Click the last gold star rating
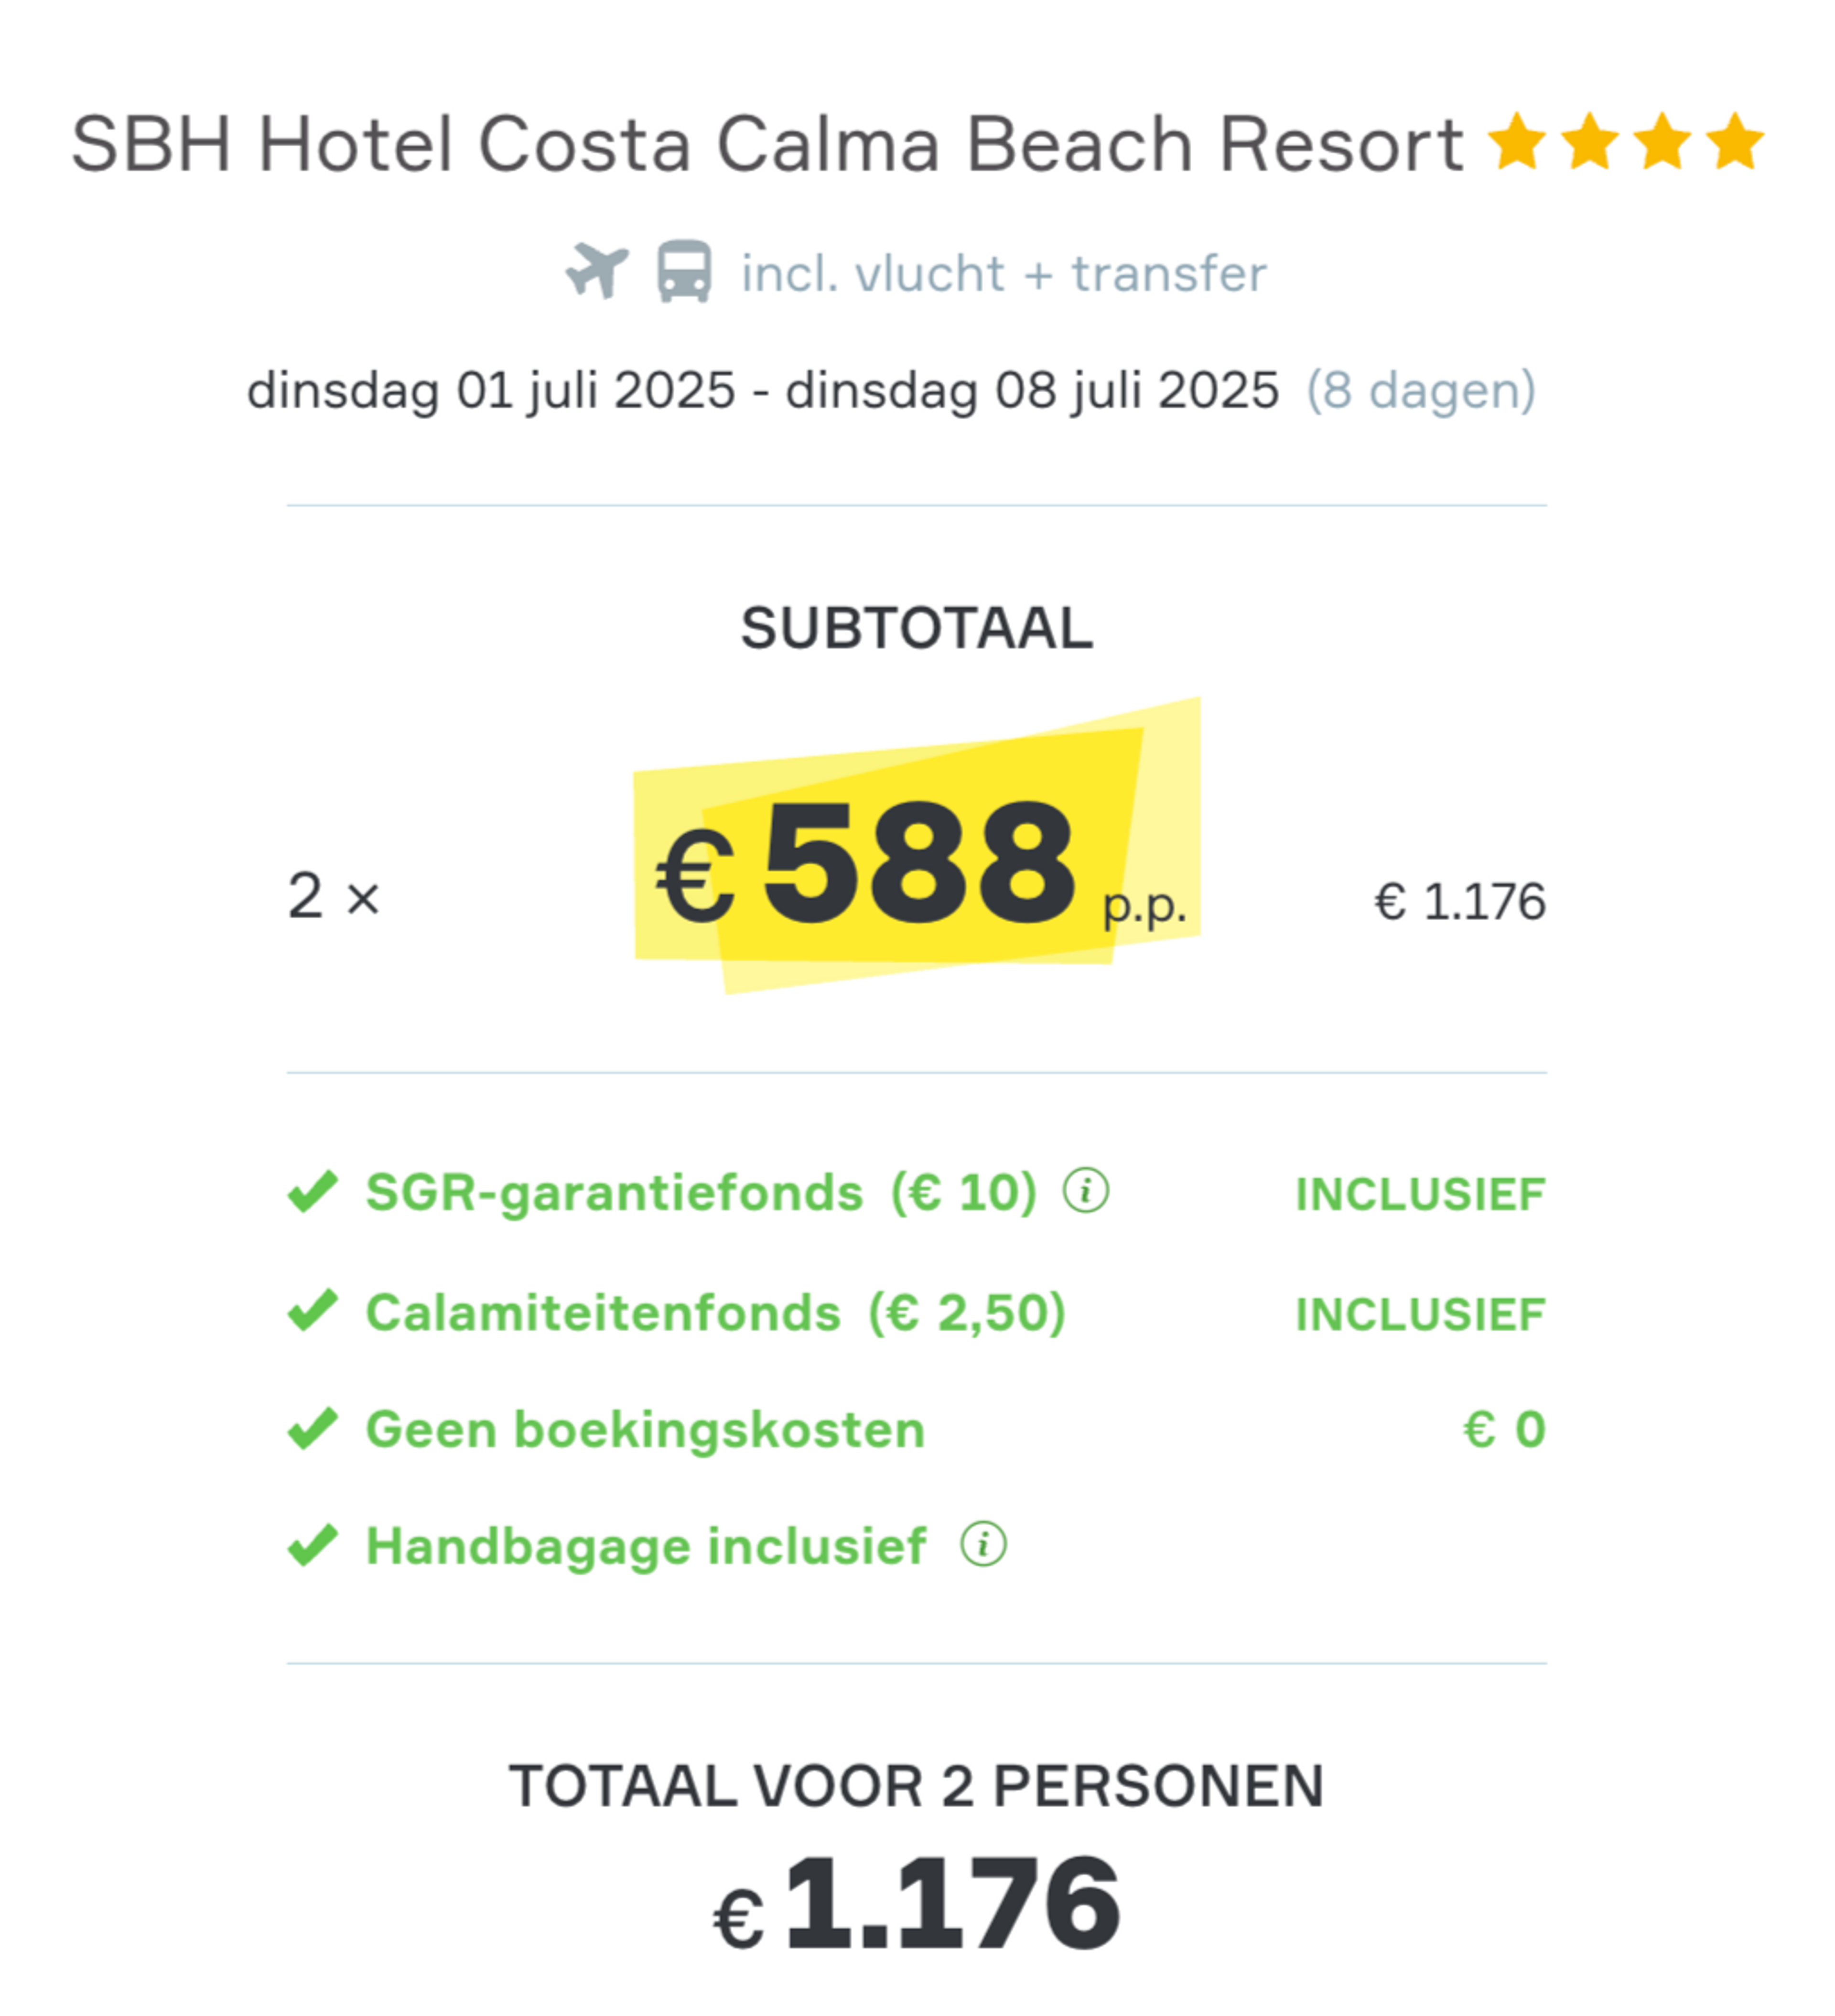The height and width of the screenshot is (2016, 1835). tap(1735, 141)
